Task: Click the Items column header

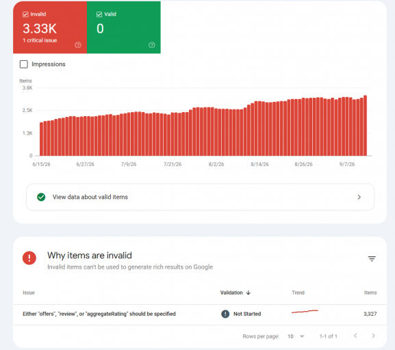Action: pos(370,293)
